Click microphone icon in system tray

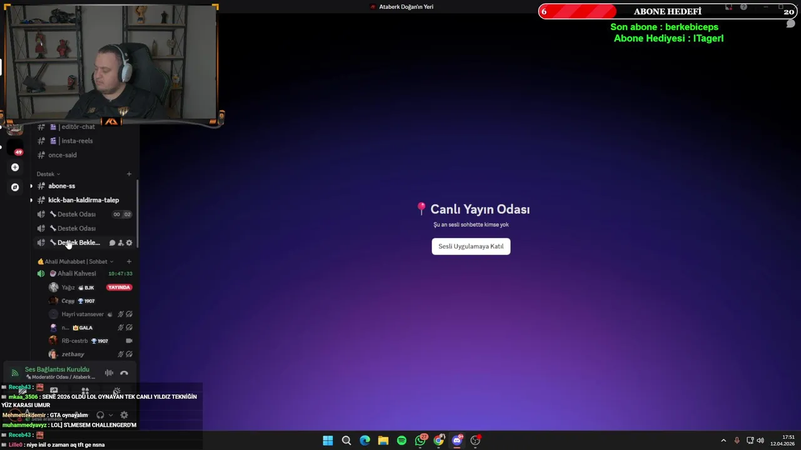click(x=737, y=441)
